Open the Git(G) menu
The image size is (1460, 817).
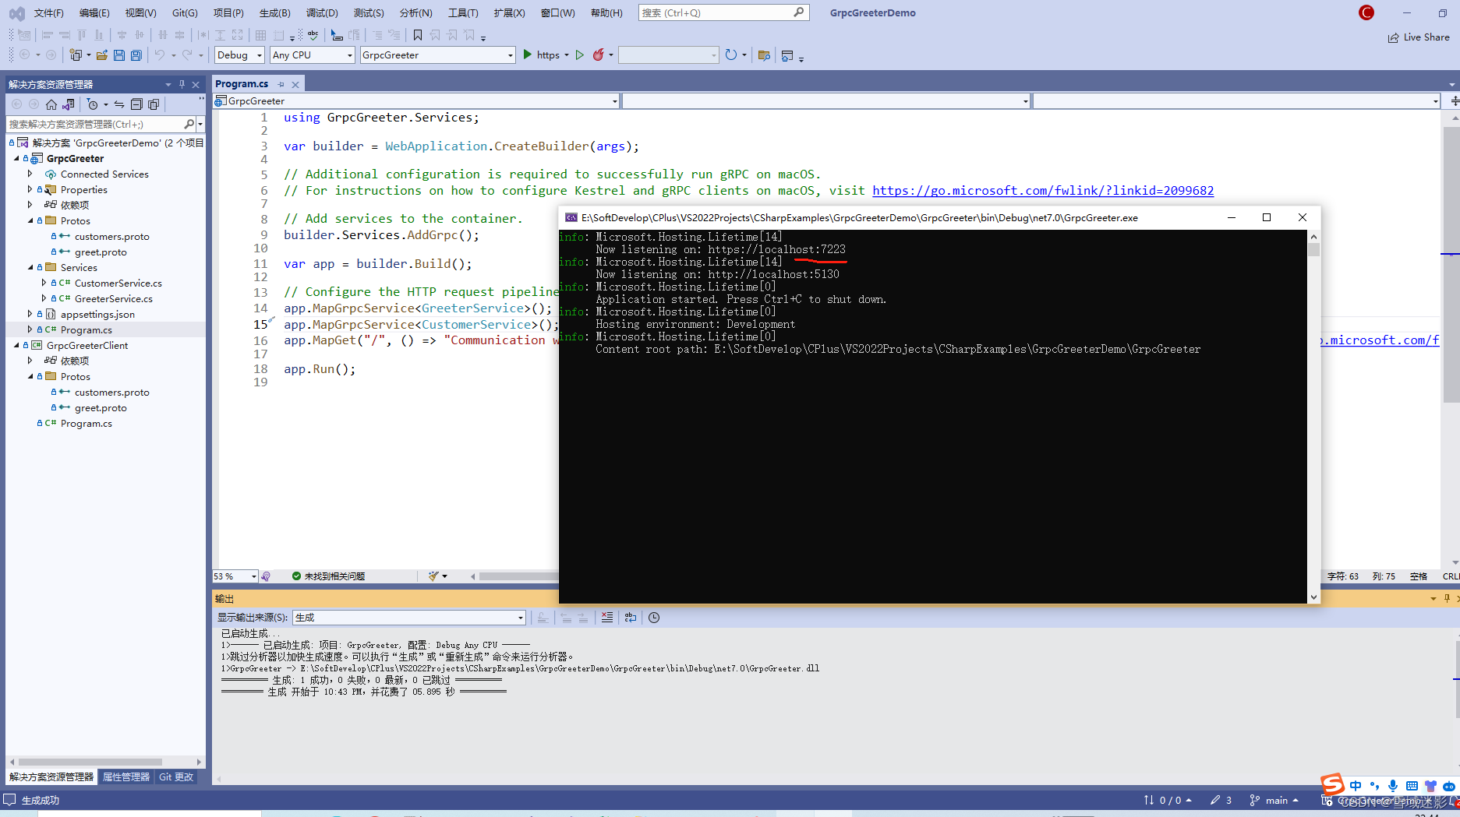[185, 12]
